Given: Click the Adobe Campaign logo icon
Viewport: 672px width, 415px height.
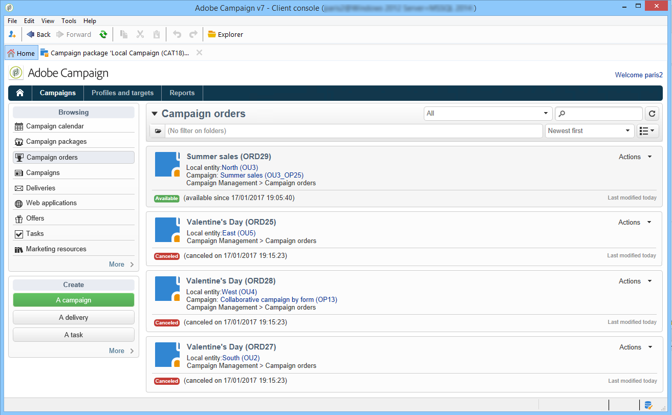Looking at the screenshot, I should [x=16, y=73].
